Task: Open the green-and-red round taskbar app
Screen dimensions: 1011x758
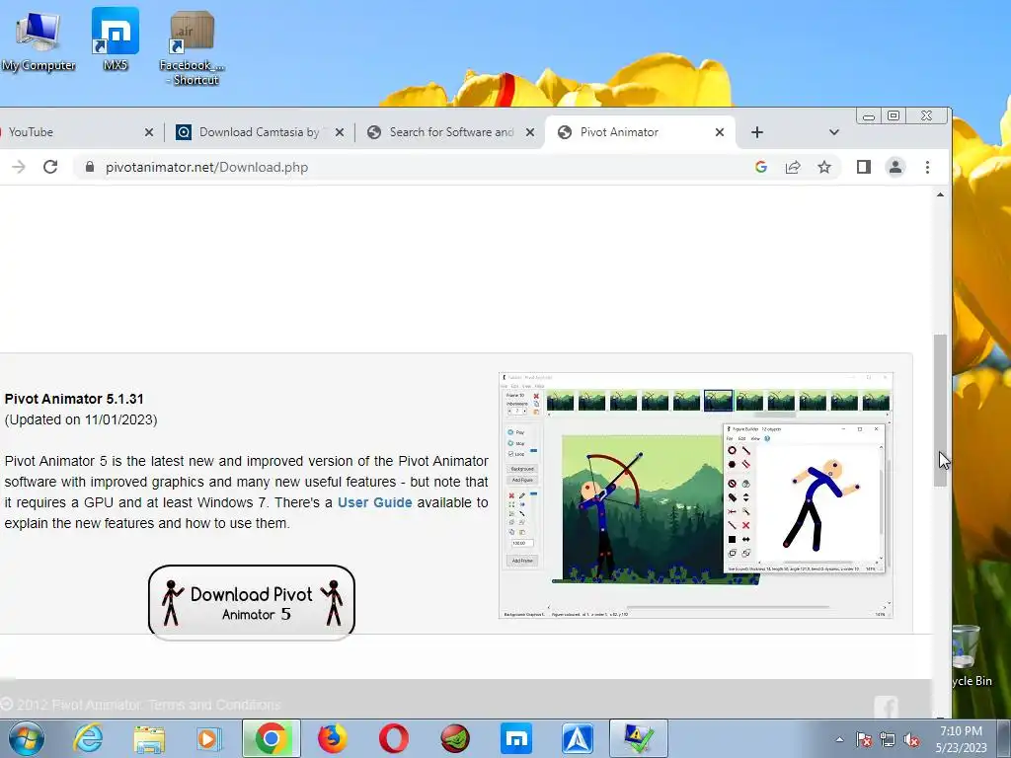Action: click(x=455, y=738)
